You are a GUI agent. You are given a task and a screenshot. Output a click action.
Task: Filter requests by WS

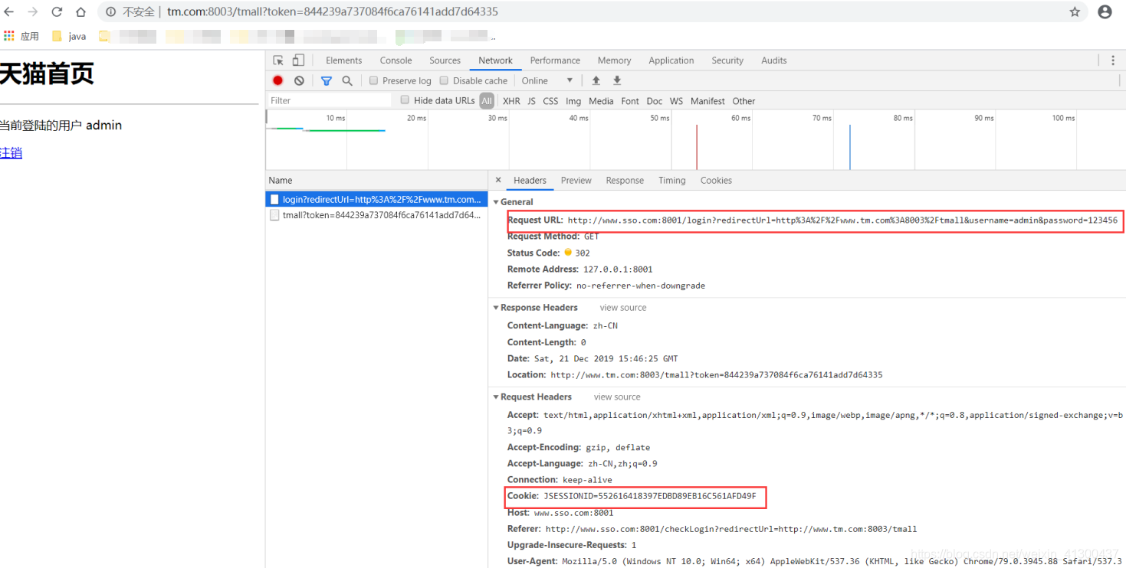point(676,101)
